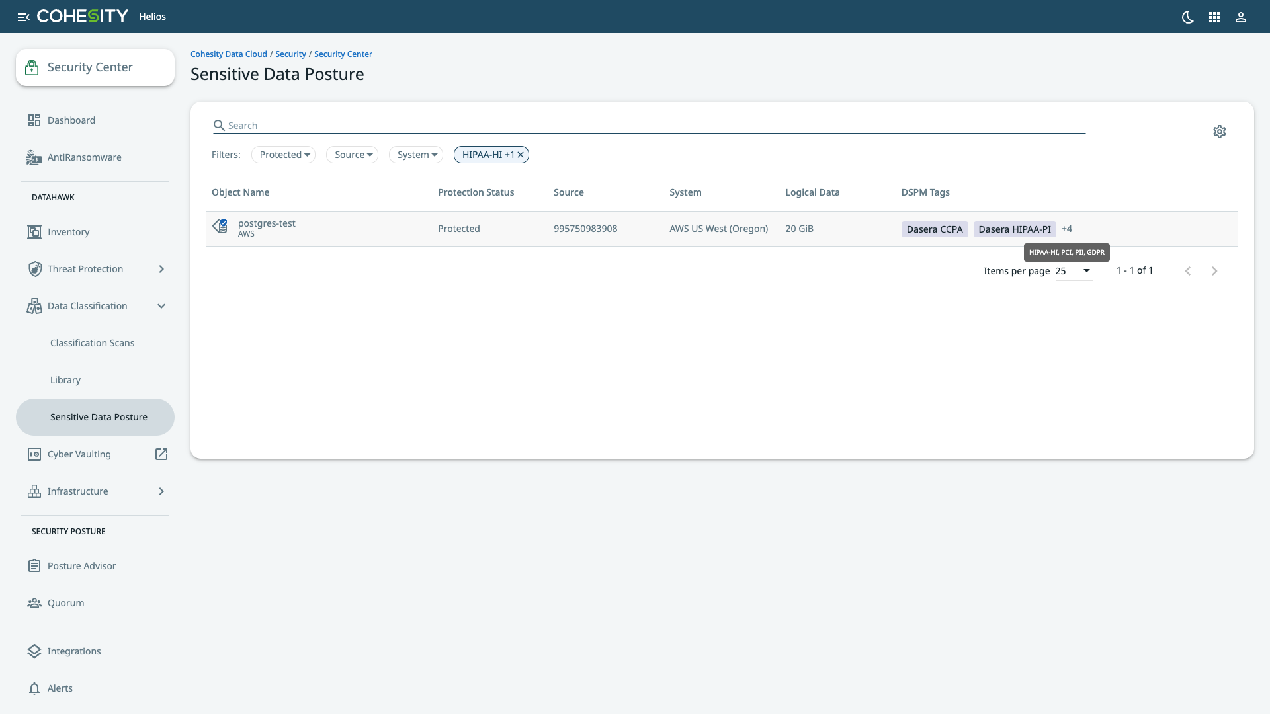Collapse the sidebar using hamburger icon
The width and height of the screenshot is (1270, 714).
click(24, 17)
